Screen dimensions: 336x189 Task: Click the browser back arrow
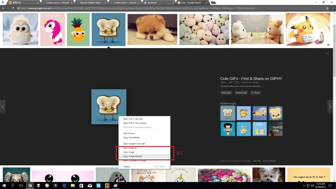[3, 8]
